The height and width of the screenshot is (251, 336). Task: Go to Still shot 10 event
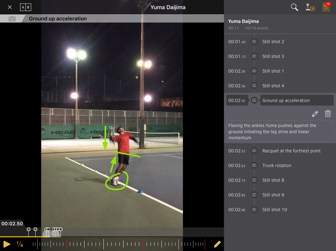point(274,210)
